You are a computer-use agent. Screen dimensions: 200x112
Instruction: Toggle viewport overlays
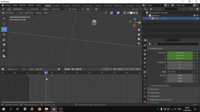point(118,13)
